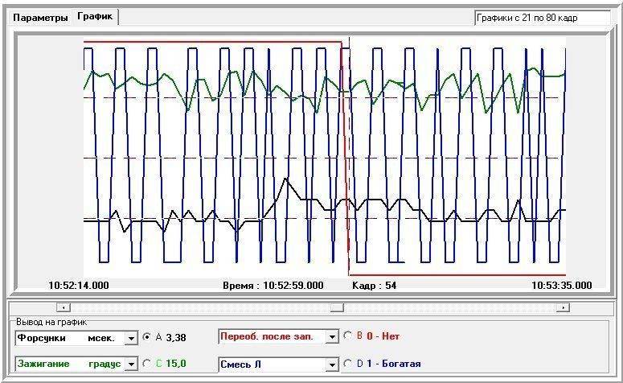Open the Форсунки мсек. dropdown
The height and width of the screenshot is (383, 623).
point(132,337)
